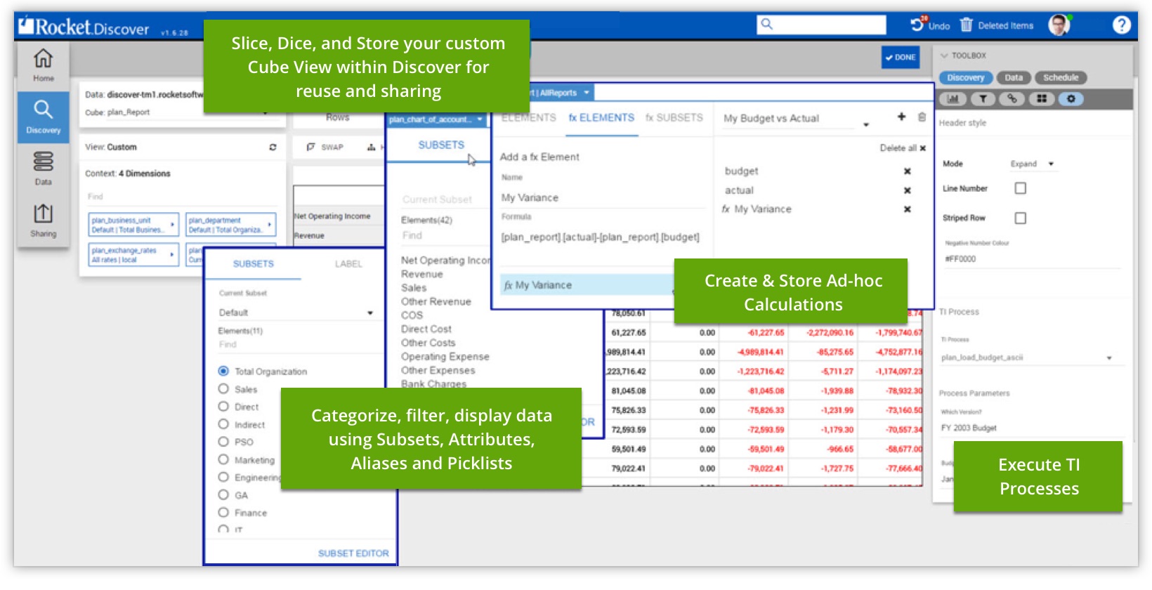Open the user profile avatar
Viewport: 1152px width, 590px height.
click(x=1059, y=25)
